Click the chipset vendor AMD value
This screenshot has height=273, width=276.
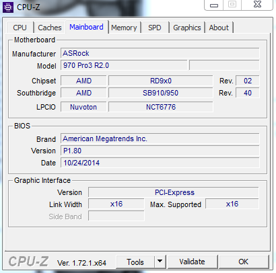click(83, 81)
